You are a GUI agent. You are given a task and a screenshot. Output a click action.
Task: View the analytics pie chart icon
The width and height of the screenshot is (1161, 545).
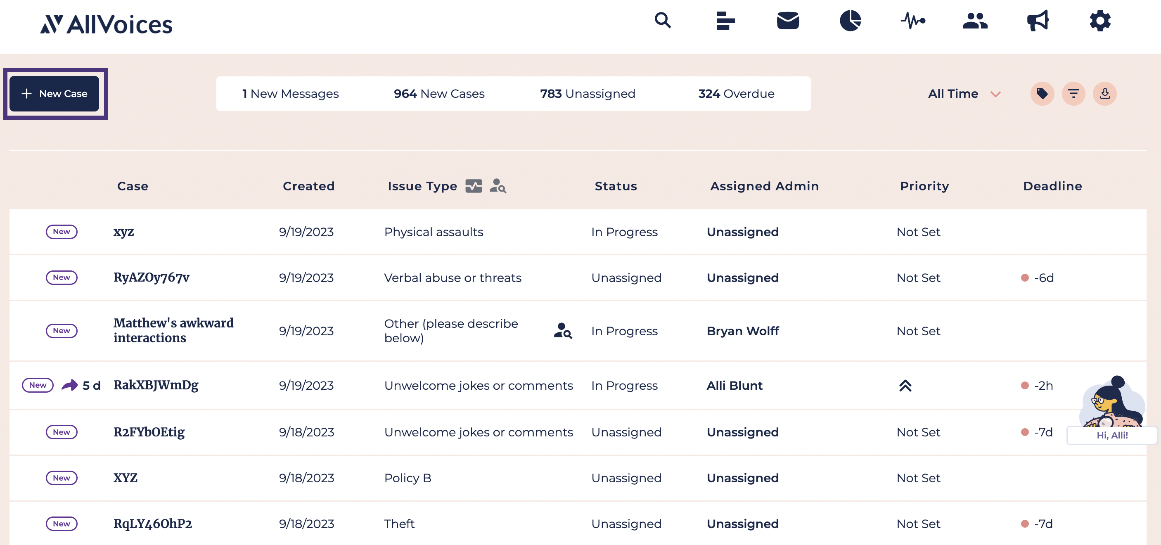coord(851,20)
